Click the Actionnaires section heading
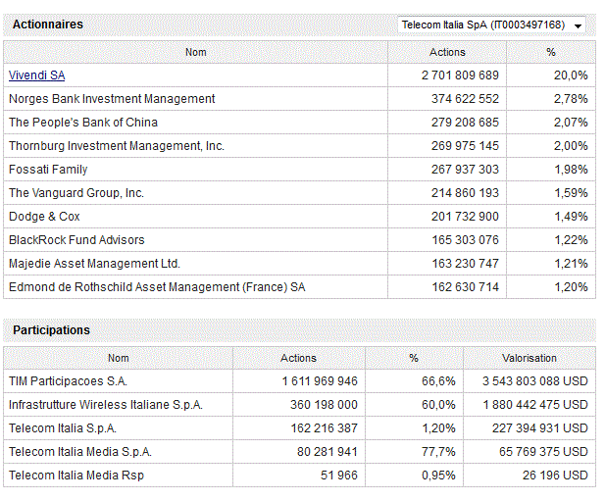The width and height of the screenshot is (605, 501). (48, 25)
